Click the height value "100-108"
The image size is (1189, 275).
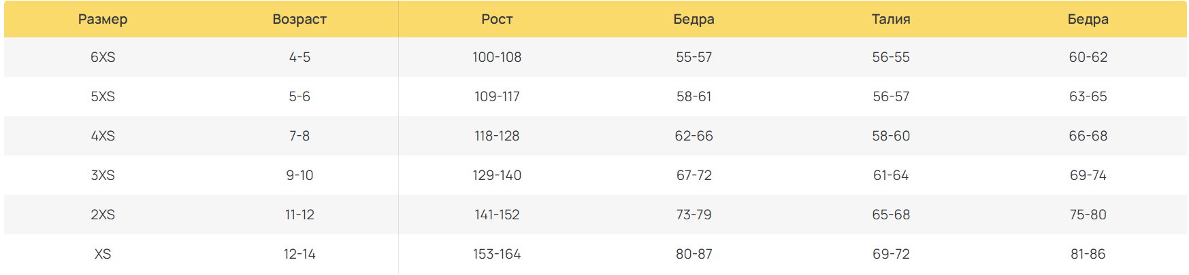pos(497,57)
